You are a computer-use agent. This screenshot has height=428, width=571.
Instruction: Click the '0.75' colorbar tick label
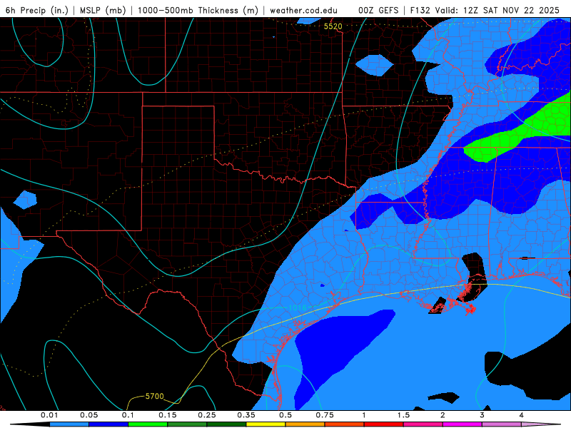click(x=325, y=415)
